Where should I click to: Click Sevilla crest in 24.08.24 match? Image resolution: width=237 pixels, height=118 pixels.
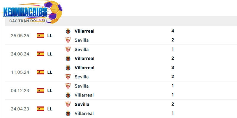68,49
